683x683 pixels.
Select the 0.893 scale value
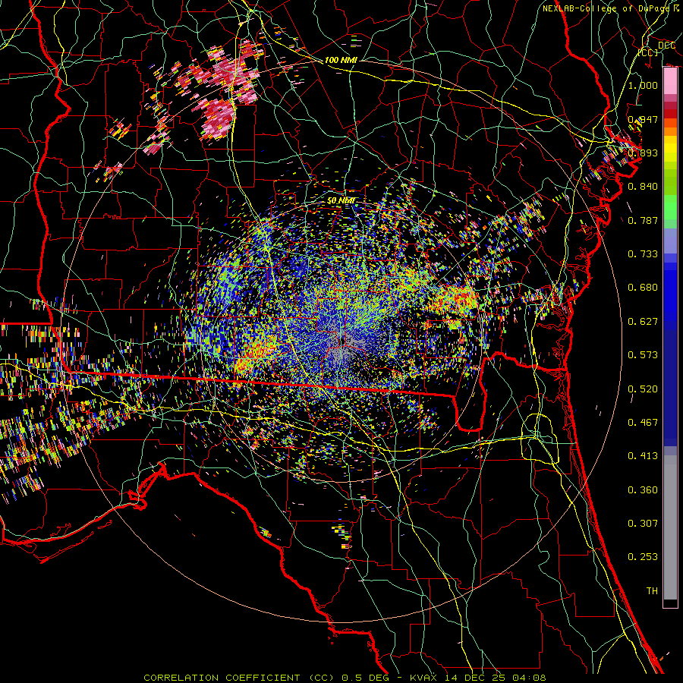(643, 153)
